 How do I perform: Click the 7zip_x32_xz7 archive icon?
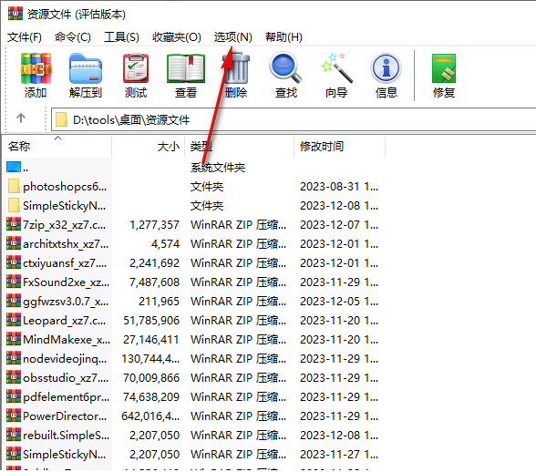[x=14, y=224]
